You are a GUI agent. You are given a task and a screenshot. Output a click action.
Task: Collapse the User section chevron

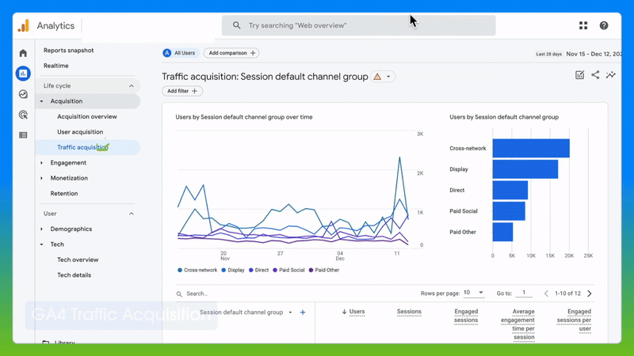132,214
